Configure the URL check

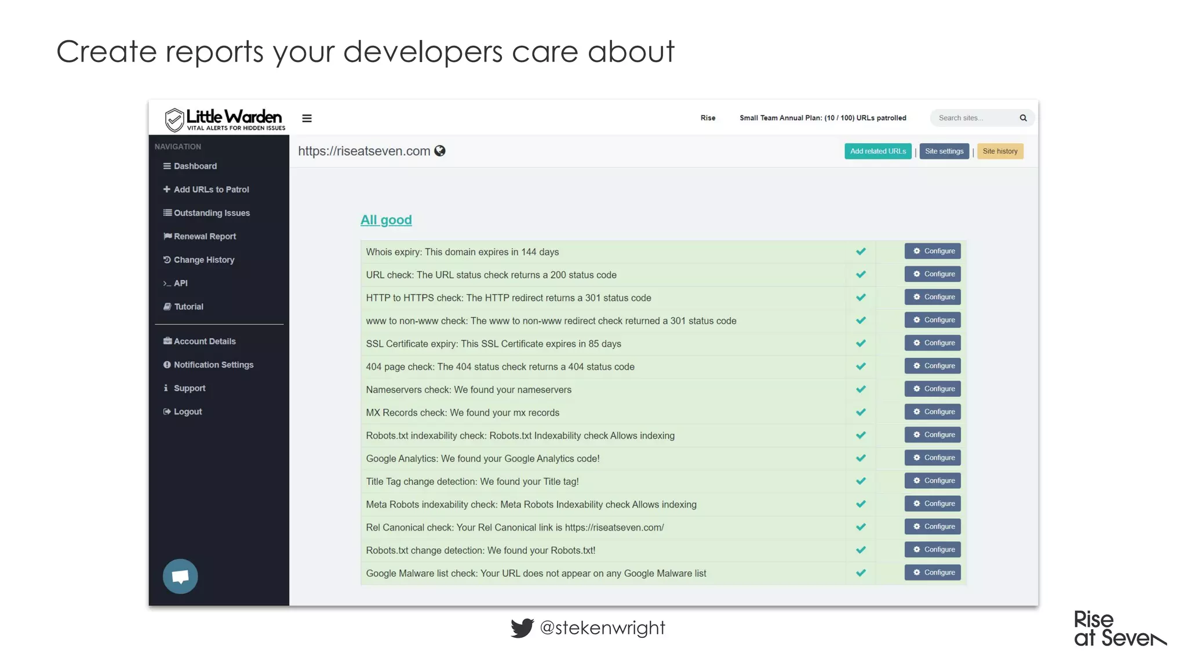coord(933,274)
